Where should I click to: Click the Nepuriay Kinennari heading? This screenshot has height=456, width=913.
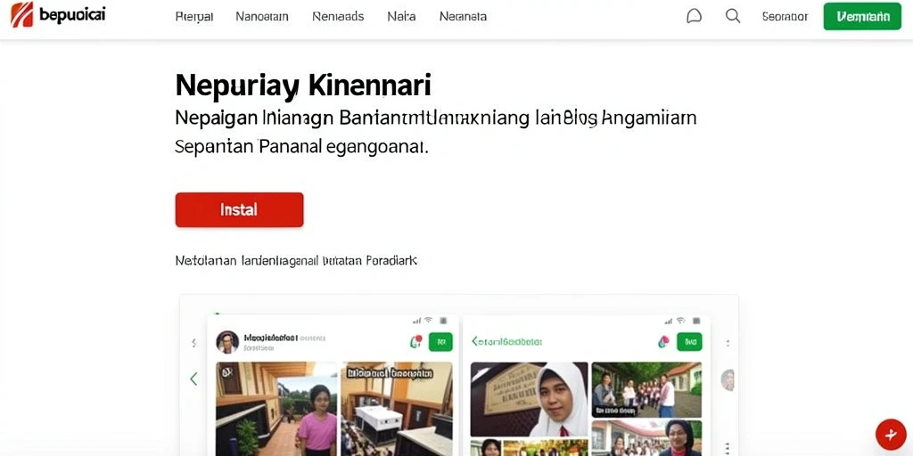(303, 85)
